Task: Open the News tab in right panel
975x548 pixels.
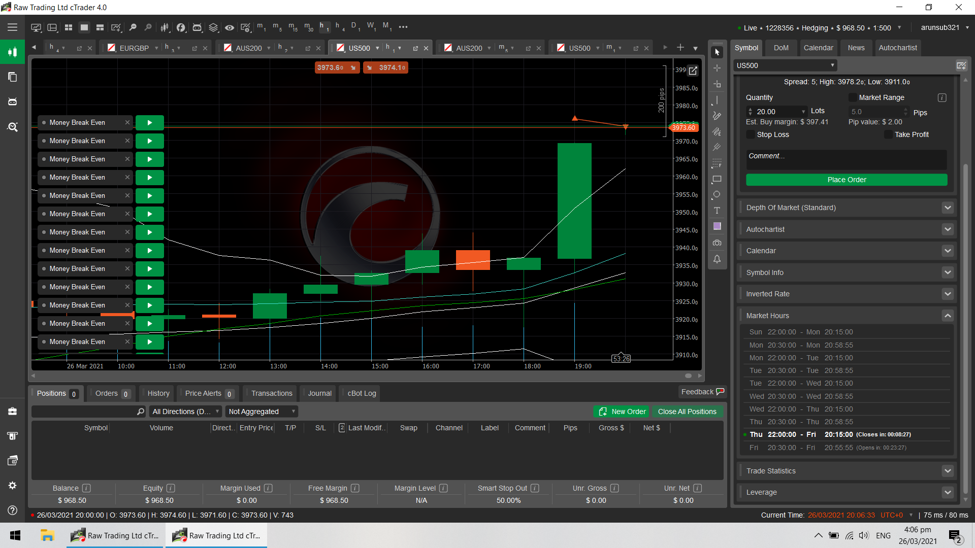Action: [856, 48]
